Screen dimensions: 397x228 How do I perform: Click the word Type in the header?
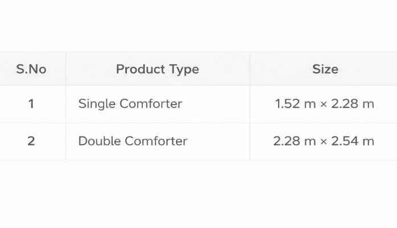(183, 70)
